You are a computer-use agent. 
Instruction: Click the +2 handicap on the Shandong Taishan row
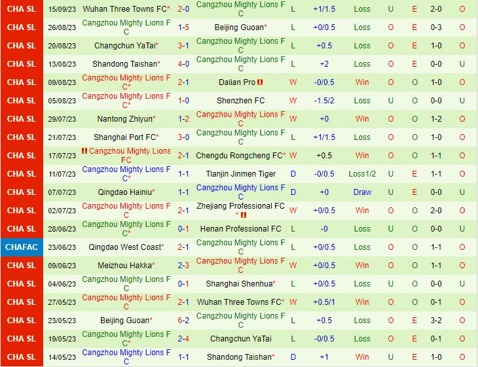(324, 64)
